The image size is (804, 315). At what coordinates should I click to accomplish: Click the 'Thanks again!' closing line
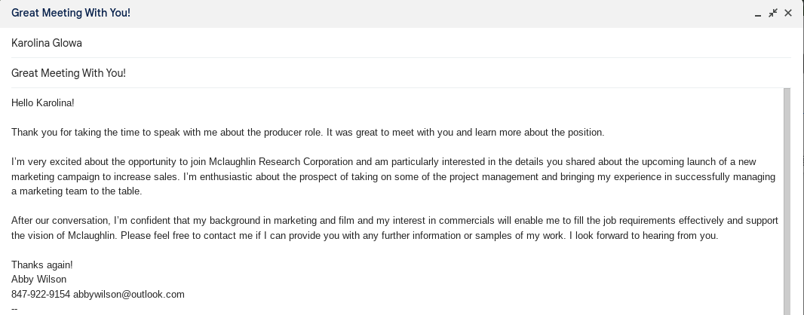42,265
